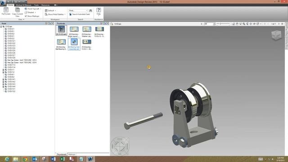The image size is (288, 162).
Task: Select the Turntable tool
Action: pyautogui.click(x=254, y=24)
